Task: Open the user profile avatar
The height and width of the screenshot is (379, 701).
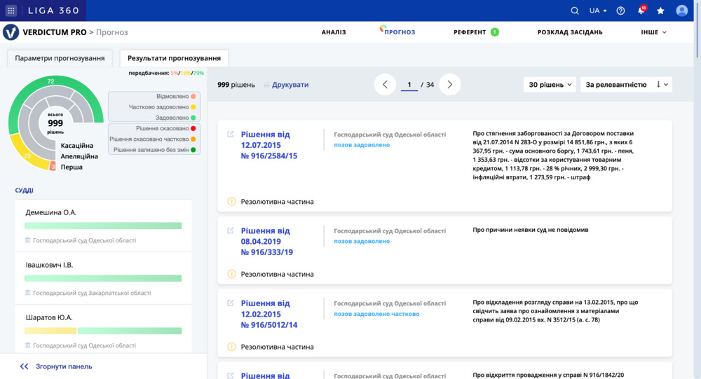Action: (681, 11)
